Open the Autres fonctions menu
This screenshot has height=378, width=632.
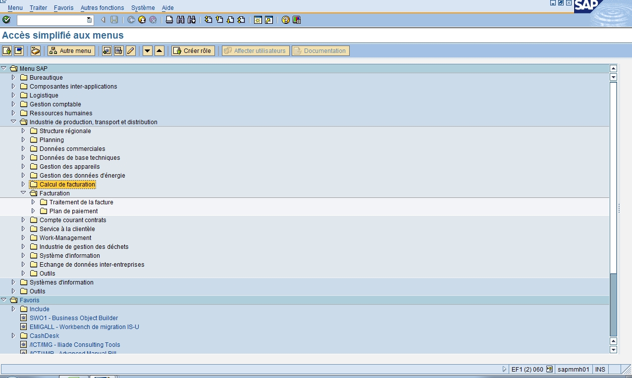pos(102,8)
